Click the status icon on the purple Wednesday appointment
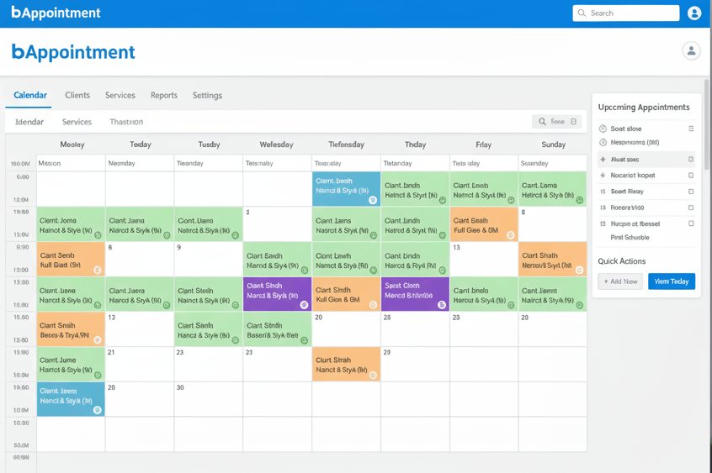The width and height of the screenshot is (712, 473). click(x=305, y=305)
